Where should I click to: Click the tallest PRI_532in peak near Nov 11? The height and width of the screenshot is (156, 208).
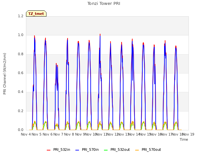pyautogui.click(x=100, y=34)
